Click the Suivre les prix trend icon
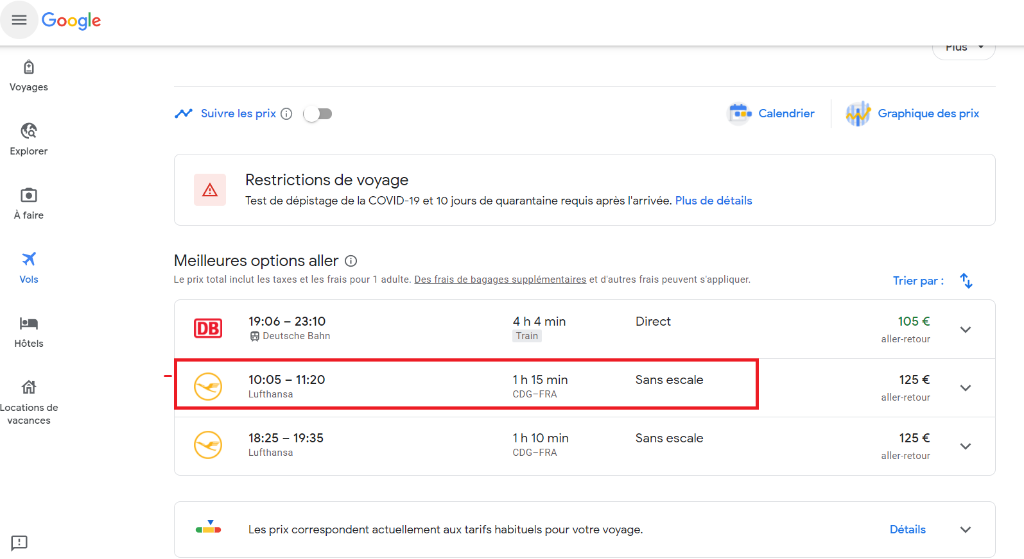 point(184,113)
